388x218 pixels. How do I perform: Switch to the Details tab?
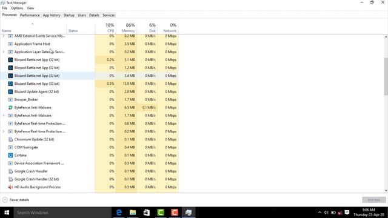tap(94, 15)
